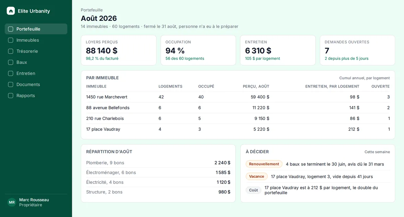The width and height of the screenshot is (404, 217).
Task: Click the square icon beside Trésorerie
Action: coord(11,51)
